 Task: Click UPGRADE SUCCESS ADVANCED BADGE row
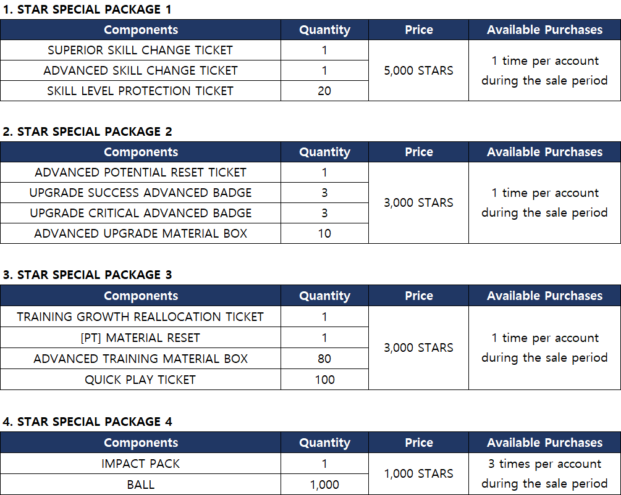coord(140,193)
